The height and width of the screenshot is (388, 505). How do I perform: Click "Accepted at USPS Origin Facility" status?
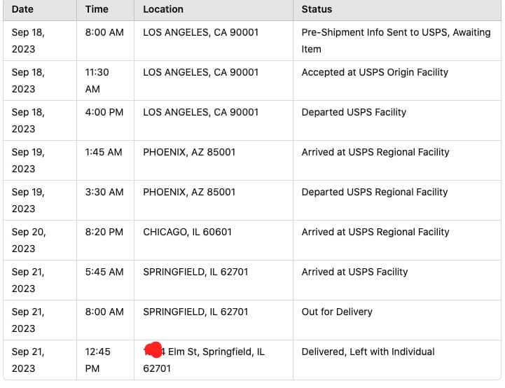pyautogui.click(x=375, y=72)
